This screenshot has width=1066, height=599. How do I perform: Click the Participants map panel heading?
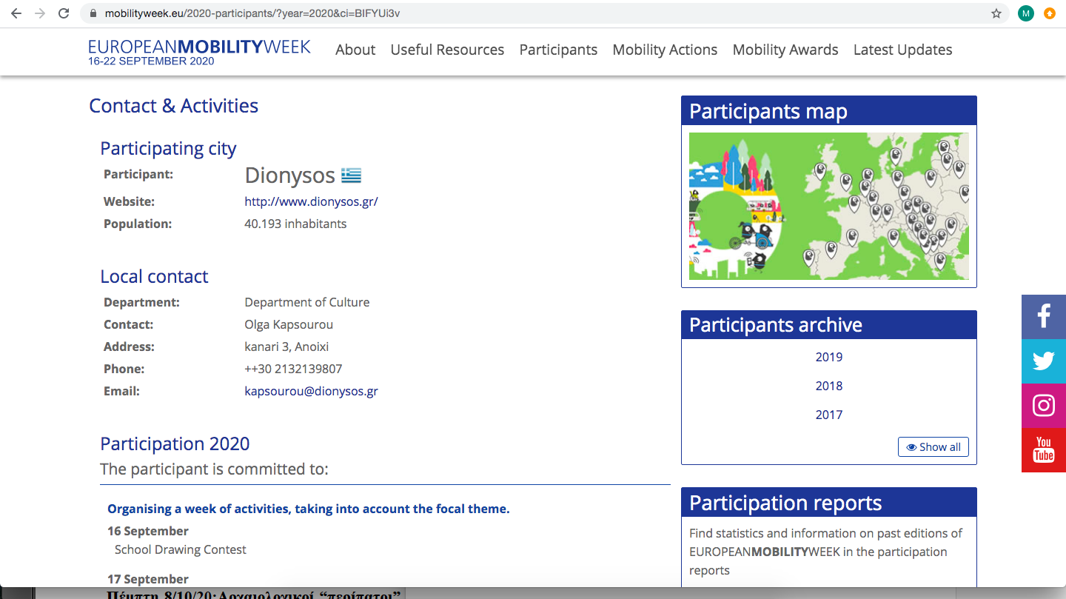[829, 111]
